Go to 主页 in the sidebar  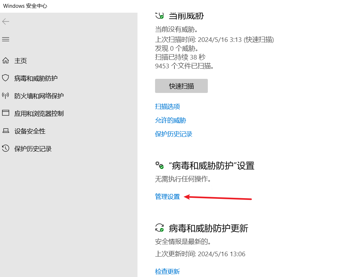(x=20, y=61)
